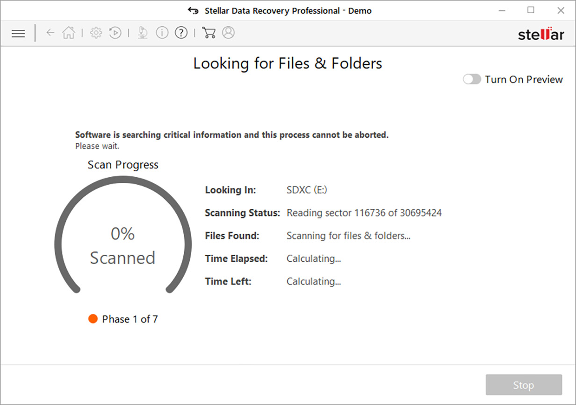Click the resume recovery icon
This screenshot has width=576, height=405.
coord(115,33)
